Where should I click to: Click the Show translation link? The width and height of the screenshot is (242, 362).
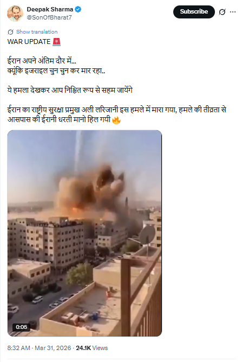37,32
